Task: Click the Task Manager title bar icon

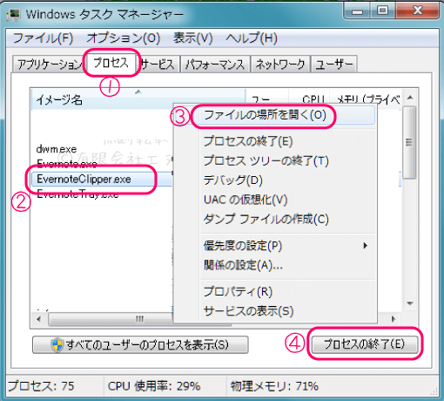Action: [x=14, y=15]
